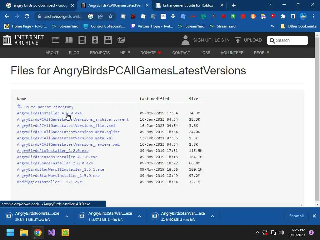Bookmark this page with the star icon
320x240 pixels.
click(x=110, y=16)
